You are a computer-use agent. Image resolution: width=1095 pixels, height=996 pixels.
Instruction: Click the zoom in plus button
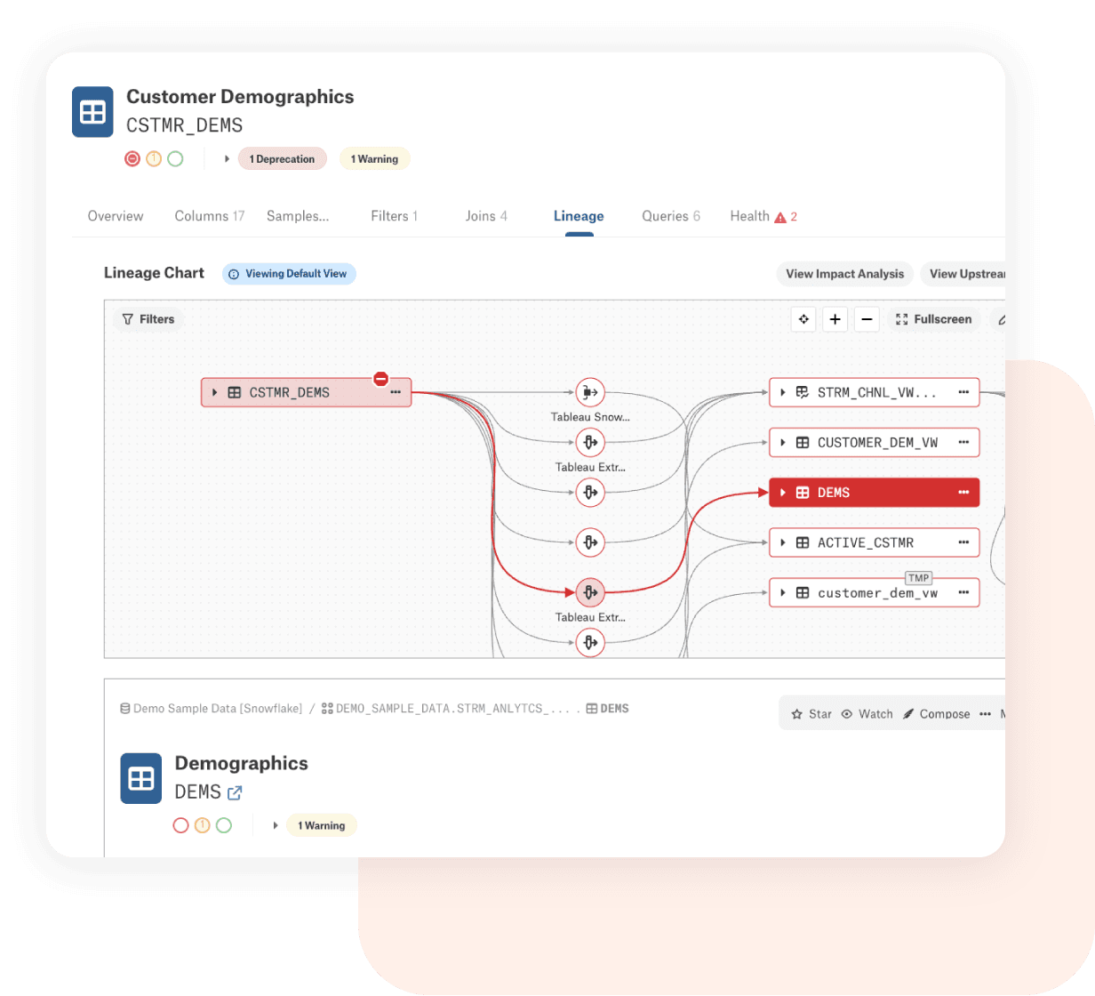pyautogui.click(x=835, y=319)
